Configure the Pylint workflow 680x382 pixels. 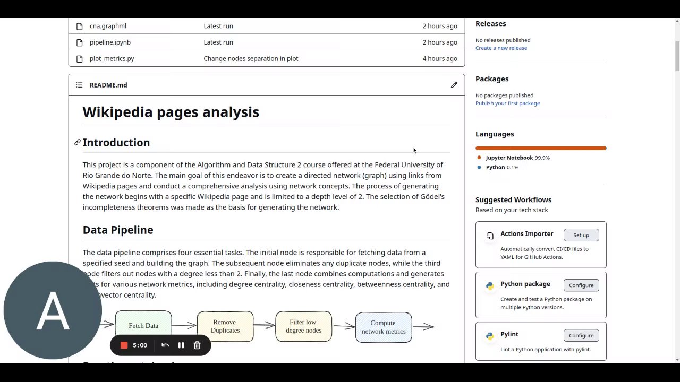pyautogui.click(x=581, y=335)
